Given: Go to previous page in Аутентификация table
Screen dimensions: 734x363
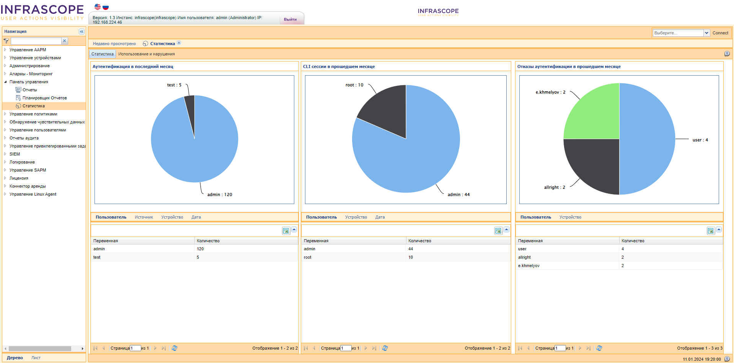Looking at the screenshot, I should tap(103, 348).
